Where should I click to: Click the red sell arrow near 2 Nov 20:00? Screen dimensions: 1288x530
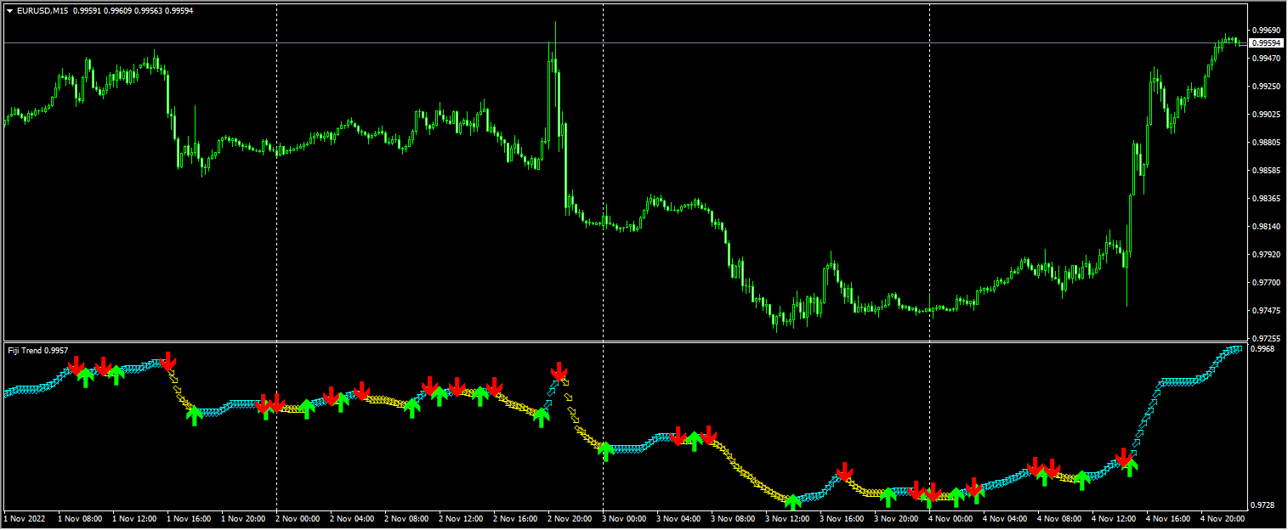point(559,369)
